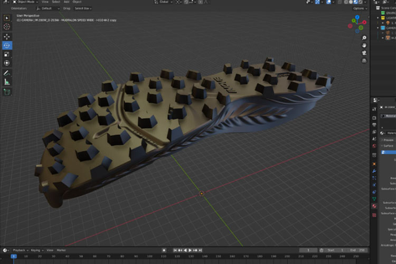
Task: Open the Playback menu in timeline
Action: pos(20,250)
